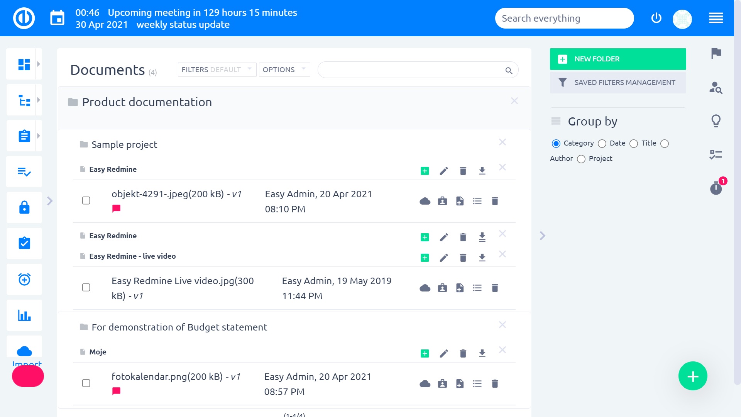Edit the Moje document with pencil icon
Viewport: 741px width, 417px height.
pyautogui.click(x=444, y=353)
